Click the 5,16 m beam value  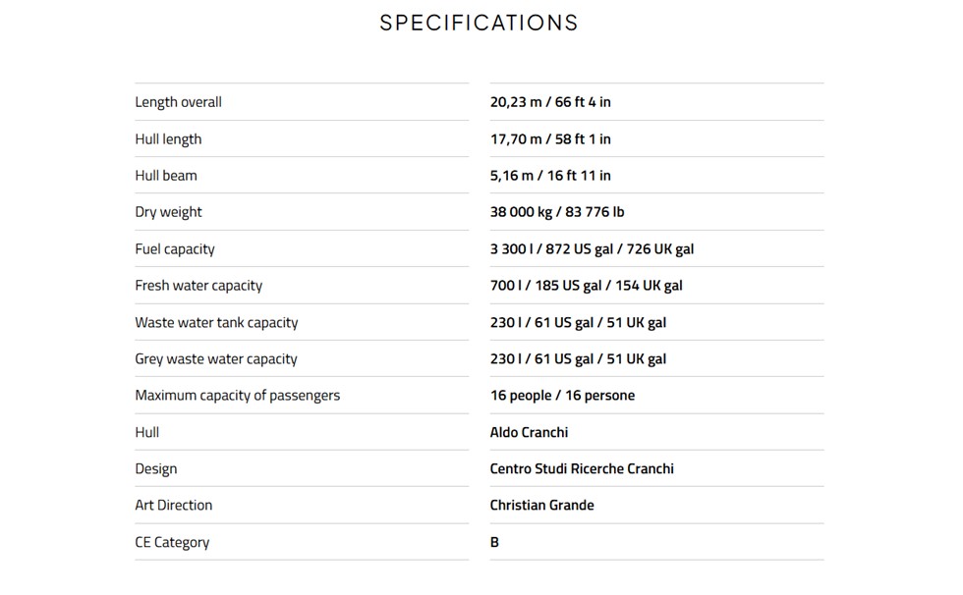pos(550,176)
